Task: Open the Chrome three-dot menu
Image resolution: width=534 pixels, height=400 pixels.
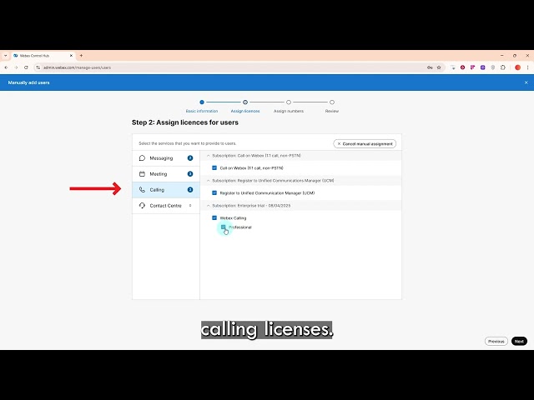Action: coord(527,67)
